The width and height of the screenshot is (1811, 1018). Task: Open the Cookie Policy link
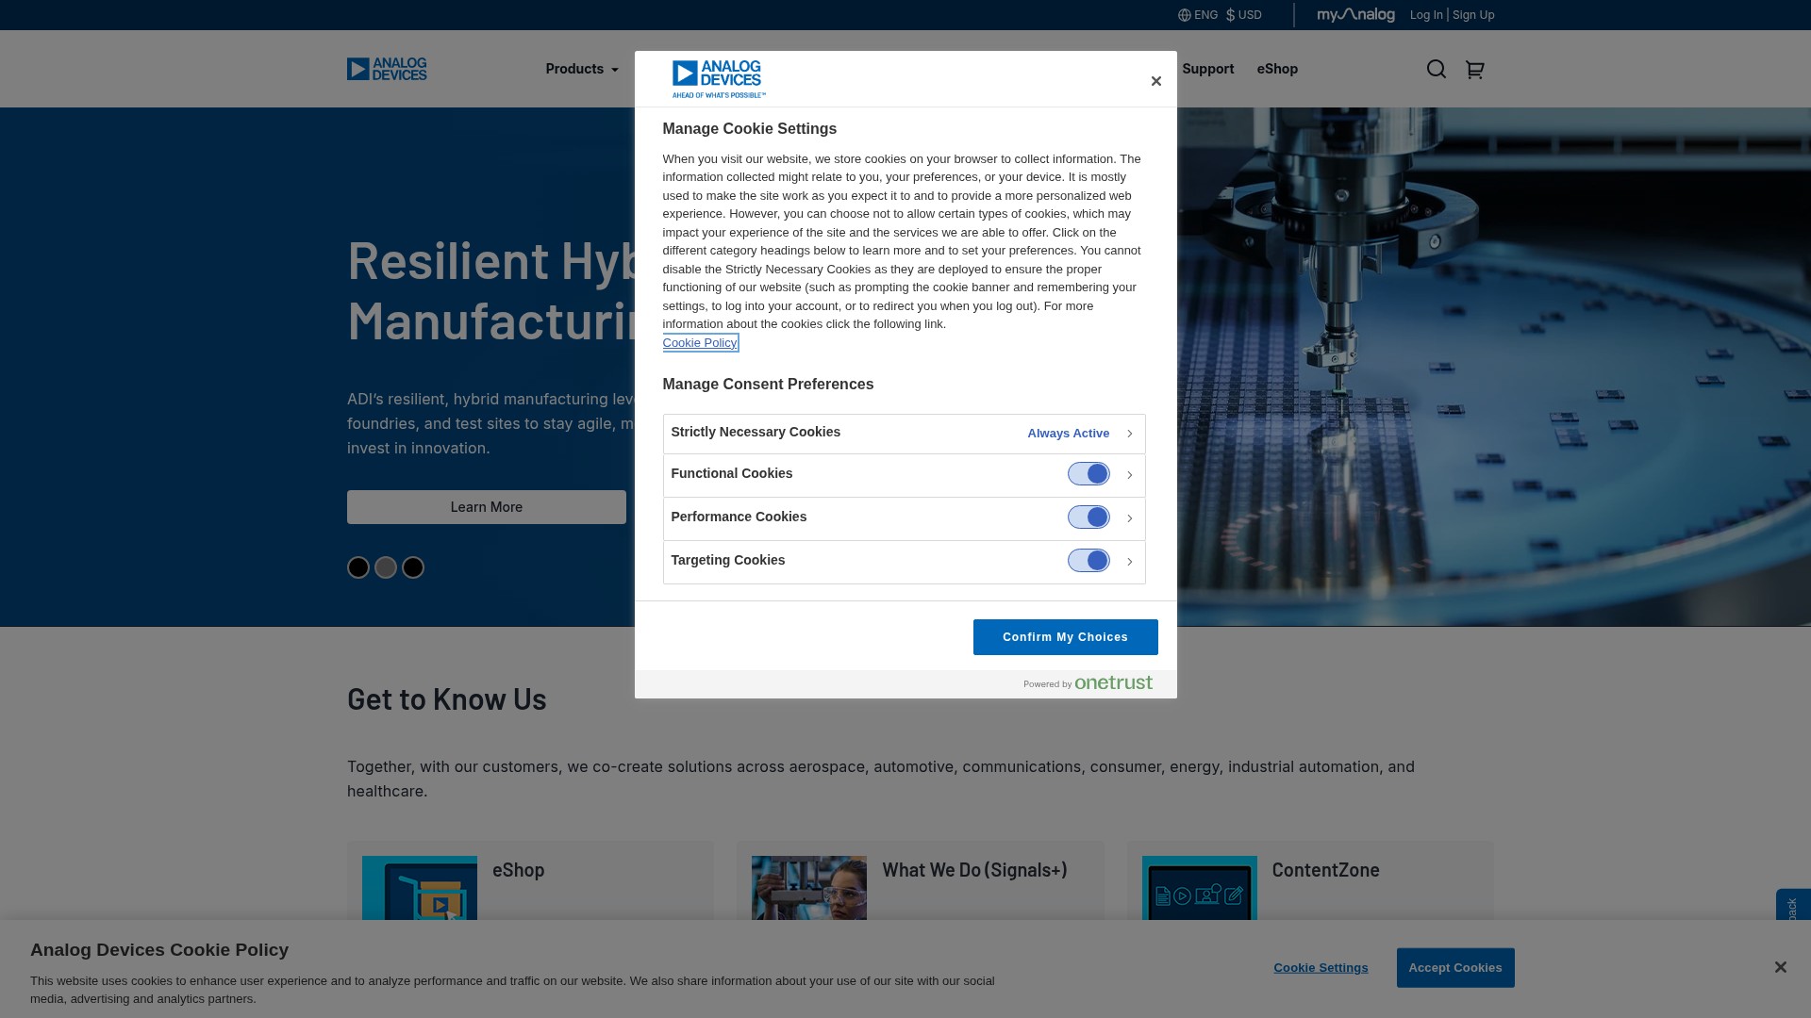[700, 343]
